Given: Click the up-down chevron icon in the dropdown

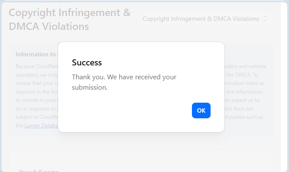Looking at the screenshot, I should coord(265,19).
